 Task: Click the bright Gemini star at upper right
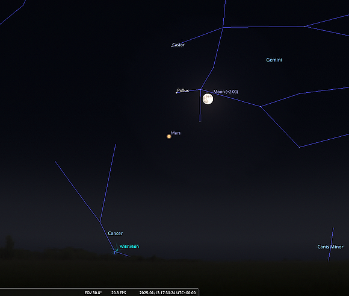tap(304, 26)
